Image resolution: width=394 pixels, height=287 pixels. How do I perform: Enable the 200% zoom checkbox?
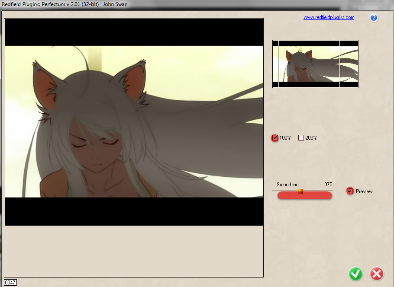click(x=301, y=138)
